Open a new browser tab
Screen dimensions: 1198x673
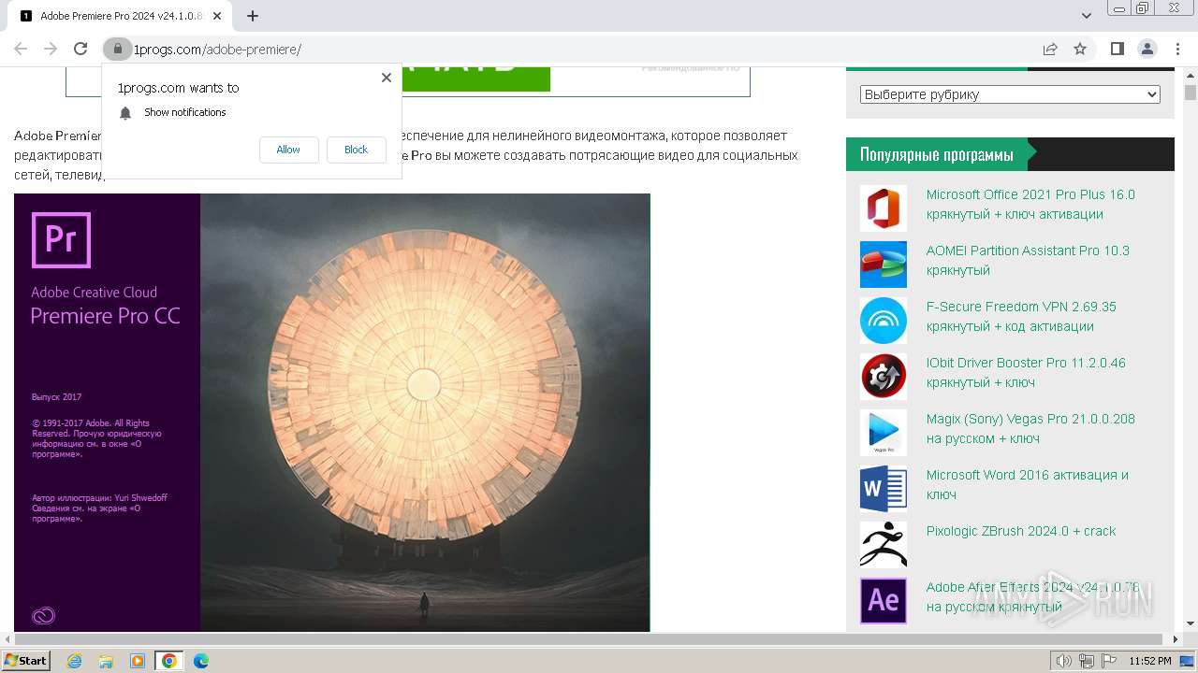pyautogui.click(x=253, y=16)
